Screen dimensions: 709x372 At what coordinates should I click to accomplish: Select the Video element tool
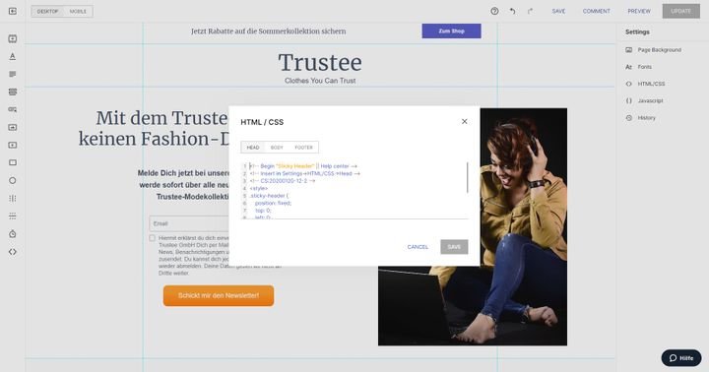13,145
